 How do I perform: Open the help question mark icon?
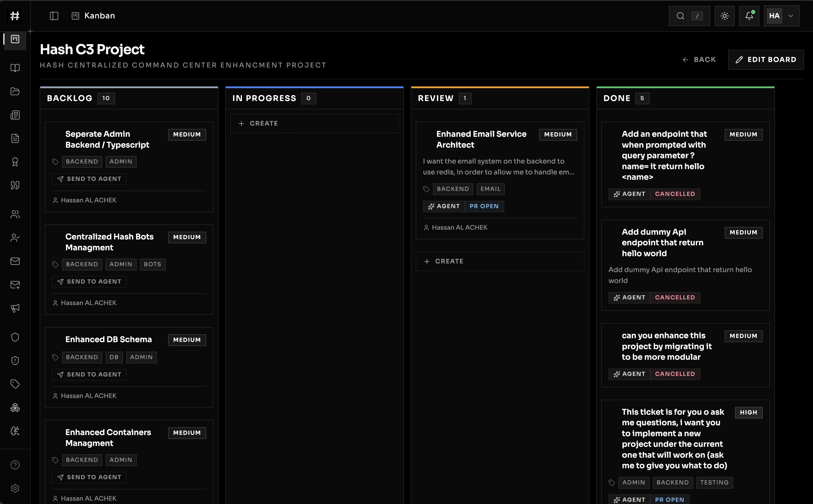15,465
